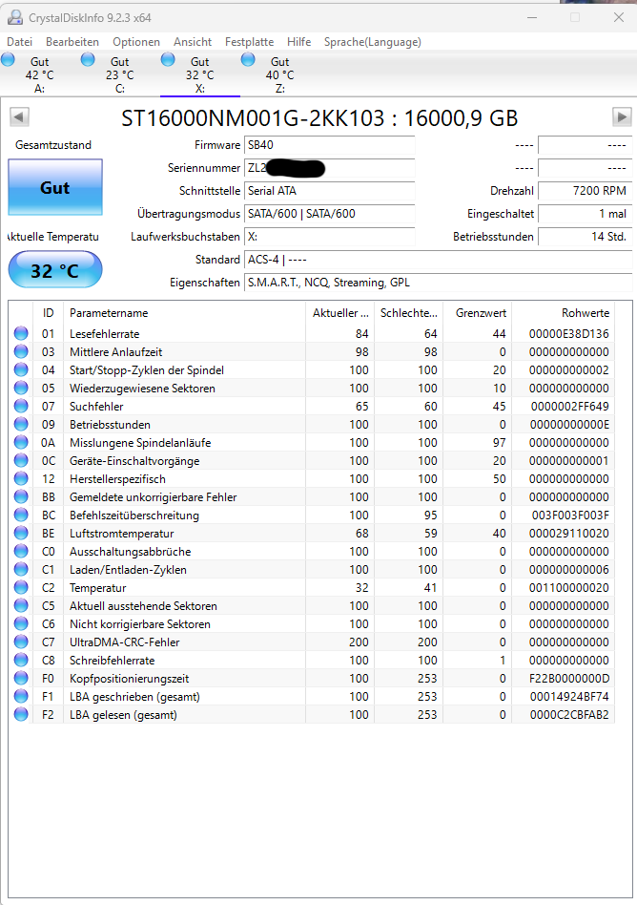Click the 32 °C temperature button
The width and height of the screenshot is (637, 905).
[x=55, y=269]
